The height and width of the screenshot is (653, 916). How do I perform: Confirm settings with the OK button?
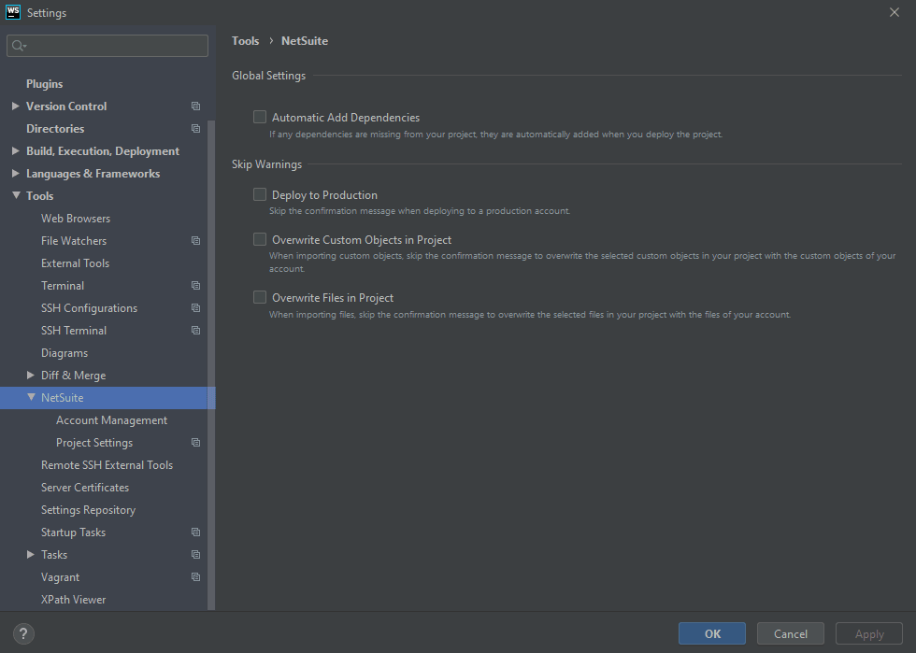(712, 633)
